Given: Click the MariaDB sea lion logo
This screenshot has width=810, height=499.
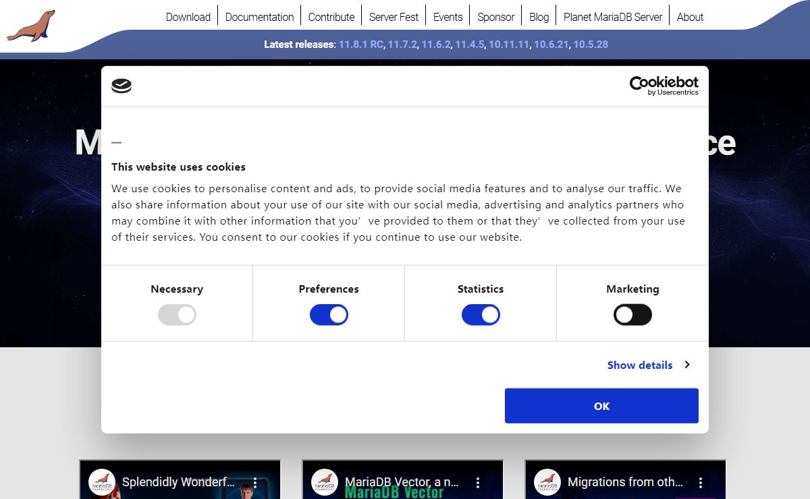Looking at the screenshot, I should pos(31,26).
